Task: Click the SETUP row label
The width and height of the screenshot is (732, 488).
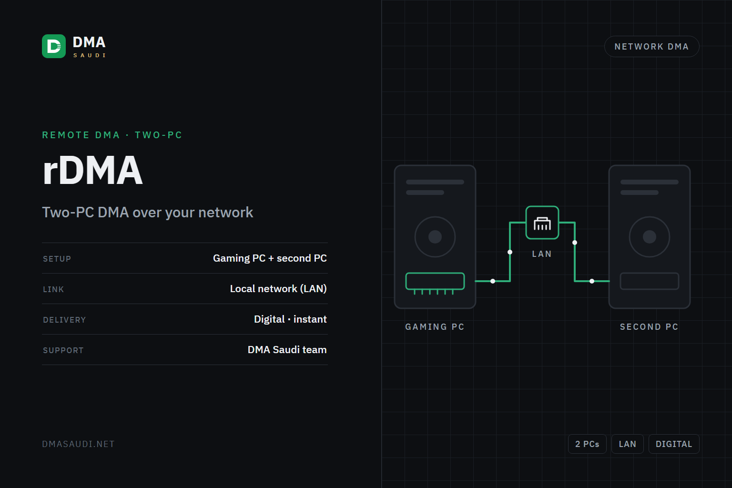Action: (57, 259)
